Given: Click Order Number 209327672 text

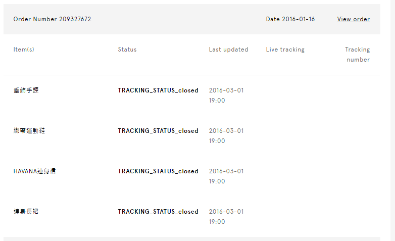Looking at the screenshot, I should 52,19.
